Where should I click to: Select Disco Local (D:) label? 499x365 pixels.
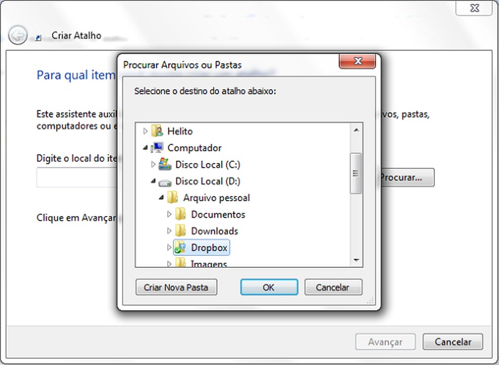tap(207, 181)
